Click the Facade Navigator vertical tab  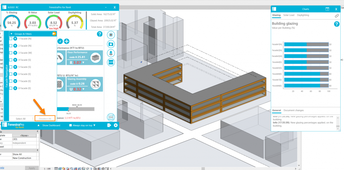[x=6, y=76]
